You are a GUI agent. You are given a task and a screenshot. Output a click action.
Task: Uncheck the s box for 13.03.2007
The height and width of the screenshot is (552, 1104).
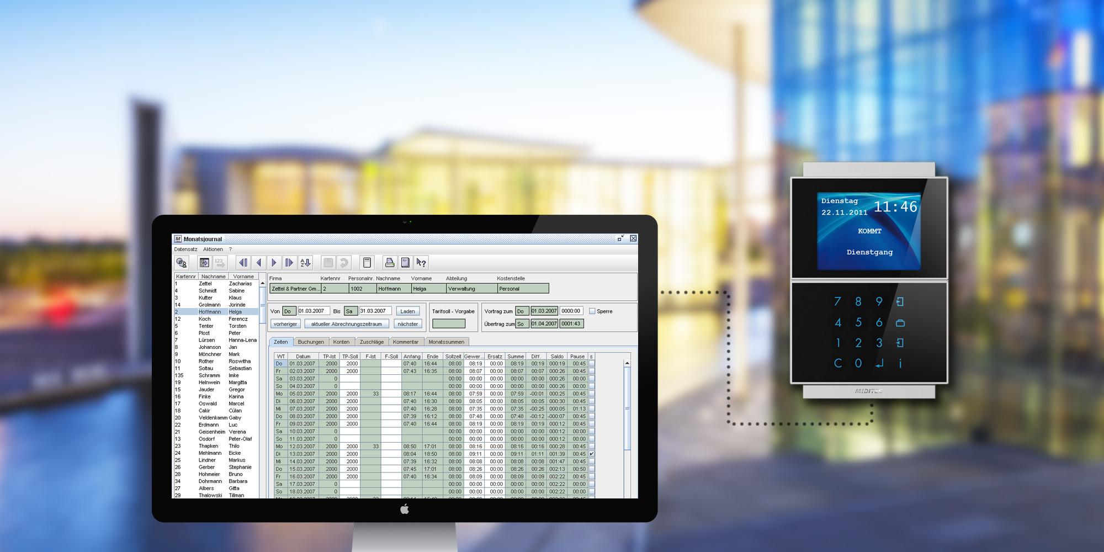coord(592,454)
